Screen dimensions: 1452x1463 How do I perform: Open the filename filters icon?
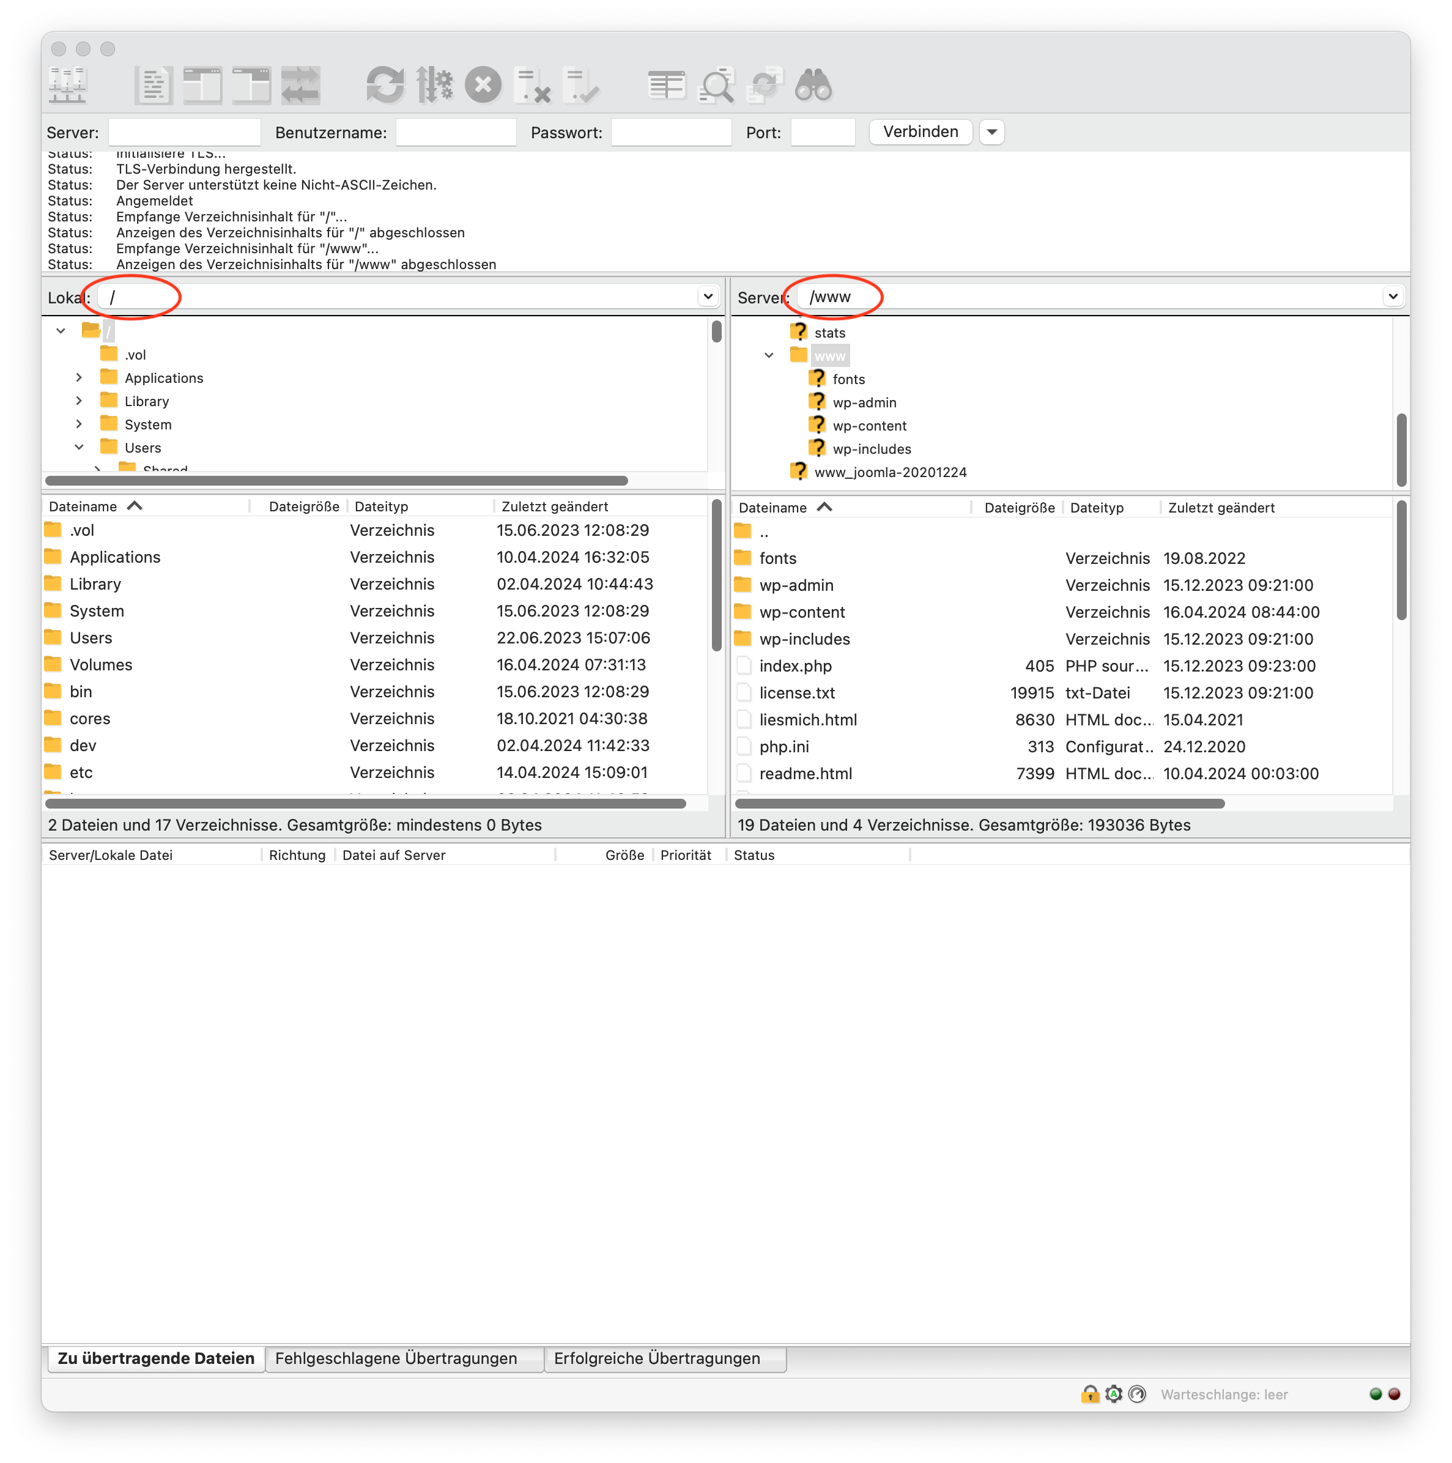point(667,85)
